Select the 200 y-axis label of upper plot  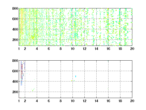click(15, 40)
